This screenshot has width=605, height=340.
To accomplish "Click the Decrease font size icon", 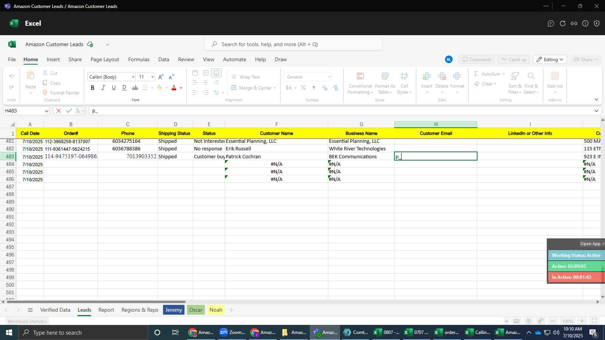I will pyautogui.click(x=172, y=77).
